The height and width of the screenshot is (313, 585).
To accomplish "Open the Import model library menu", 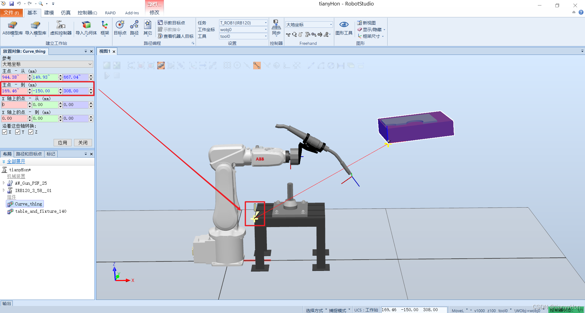I will tap(36, 29).
